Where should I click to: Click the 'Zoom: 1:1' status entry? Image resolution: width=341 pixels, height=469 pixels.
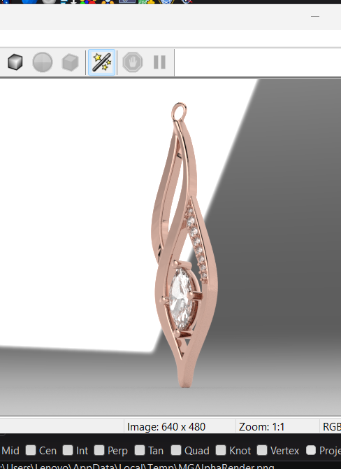[261, 427]
